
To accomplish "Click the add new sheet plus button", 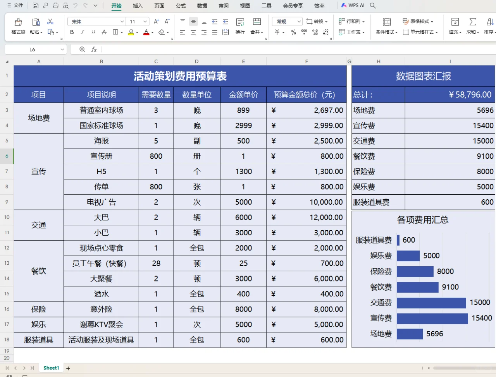I will [68, 368].
